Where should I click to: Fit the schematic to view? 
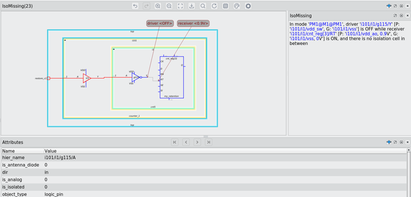click(x=180, y=6)
